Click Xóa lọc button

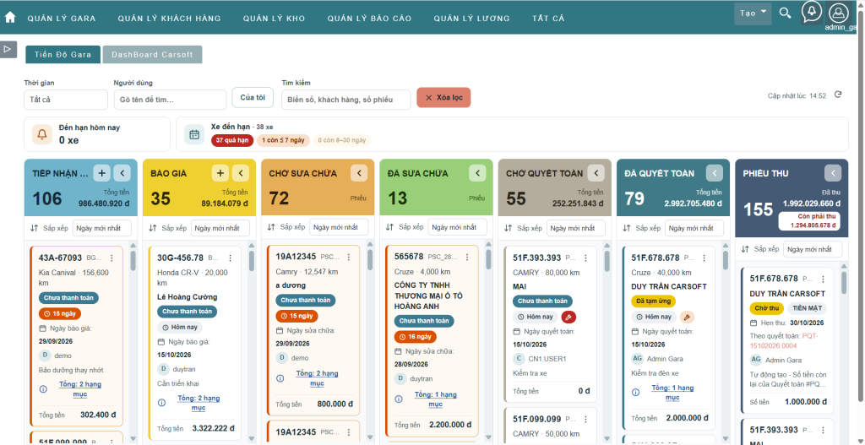[x=443, y=98]
